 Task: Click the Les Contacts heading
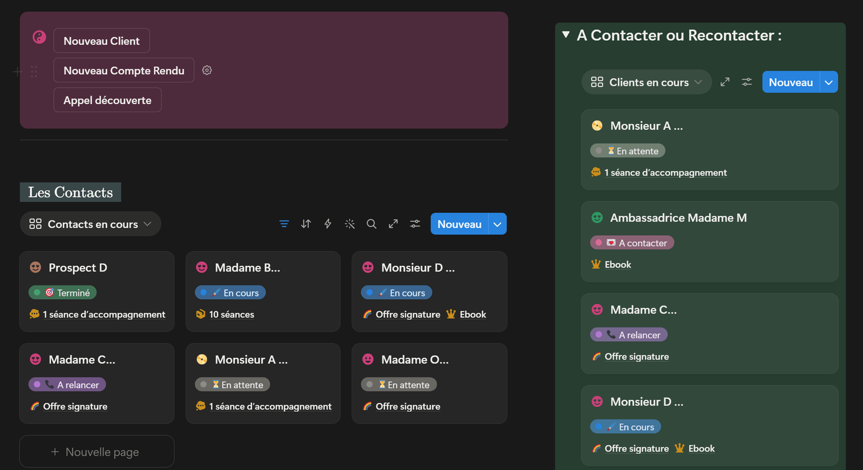coord(70,192)
